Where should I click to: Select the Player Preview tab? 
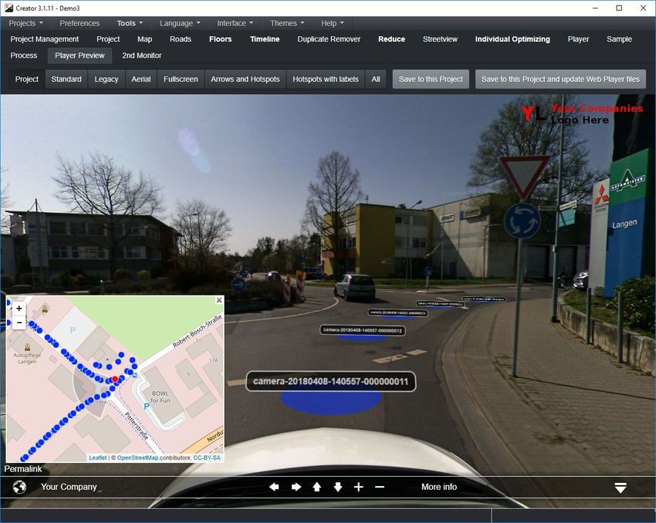pyautogui.click(x=80, y=56)
